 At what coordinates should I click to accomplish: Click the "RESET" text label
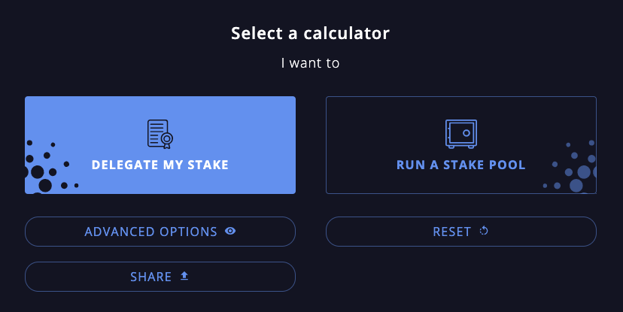point(451,232)
